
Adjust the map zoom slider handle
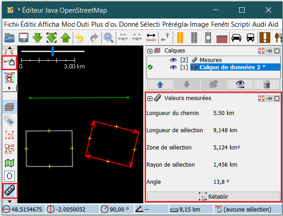pyautogui.click(x=52, y=51)
